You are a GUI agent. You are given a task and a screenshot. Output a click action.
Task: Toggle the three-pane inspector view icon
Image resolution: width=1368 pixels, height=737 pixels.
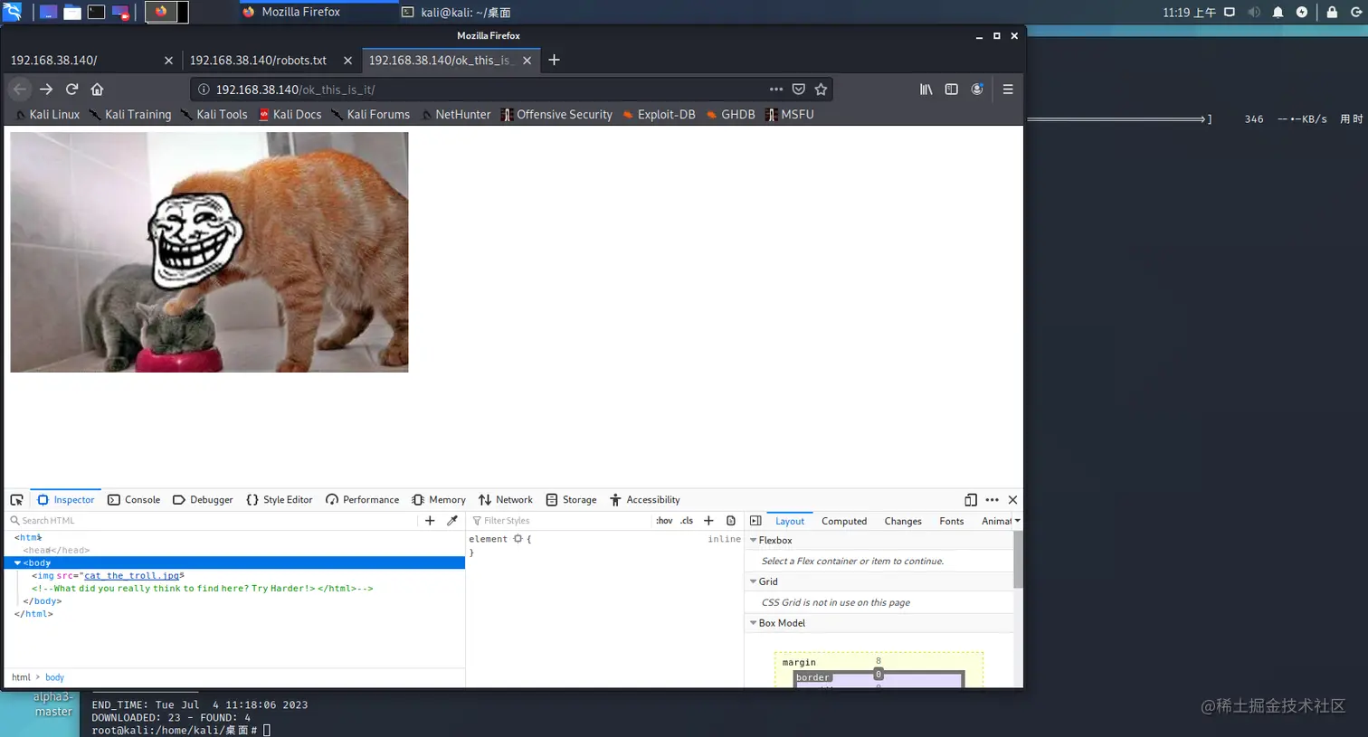coord(755,521)
